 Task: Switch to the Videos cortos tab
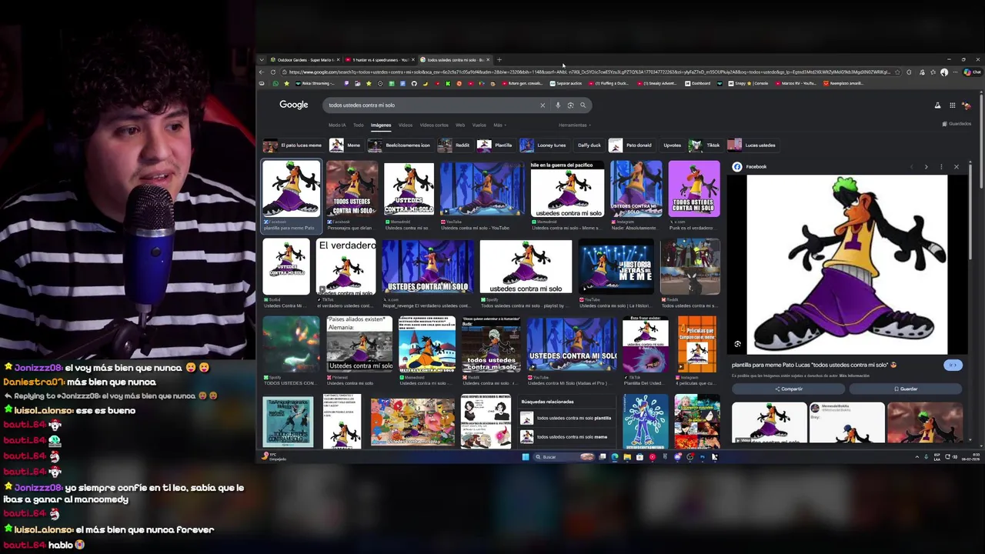coord(434,125)
